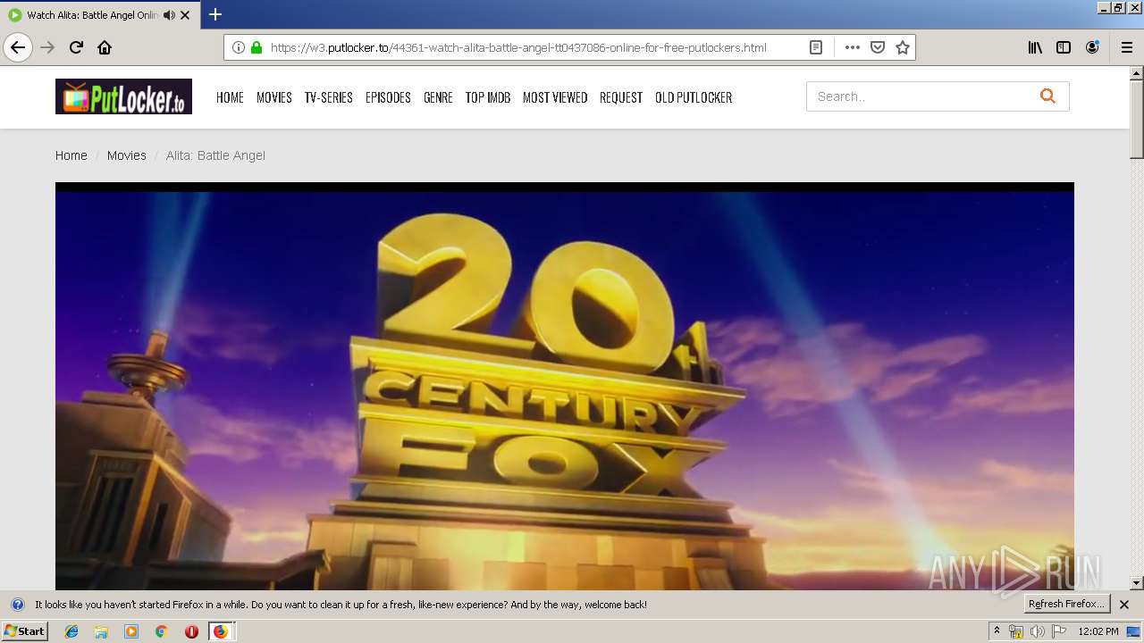Go back to the previous page
The width and height of the screenshot is (1144, 643).
pyautogui.click(x=18, y=47)
